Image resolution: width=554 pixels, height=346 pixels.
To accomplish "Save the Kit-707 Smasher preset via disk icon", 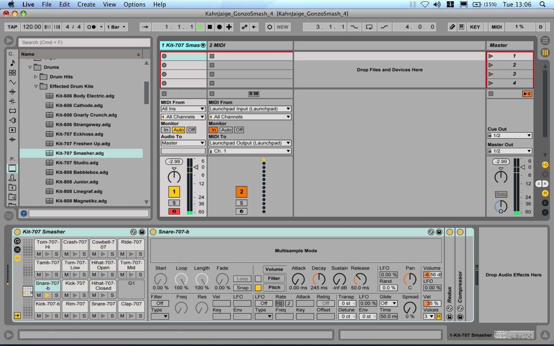I will 142,232.
